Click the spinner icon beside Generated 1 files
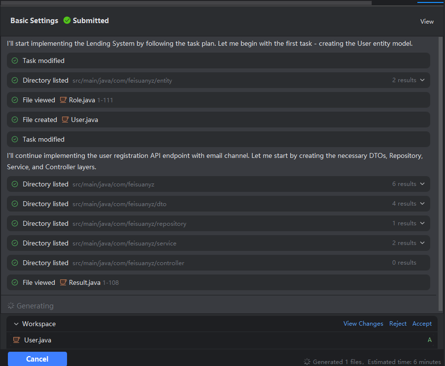445x366 pixels. [307, 362]
